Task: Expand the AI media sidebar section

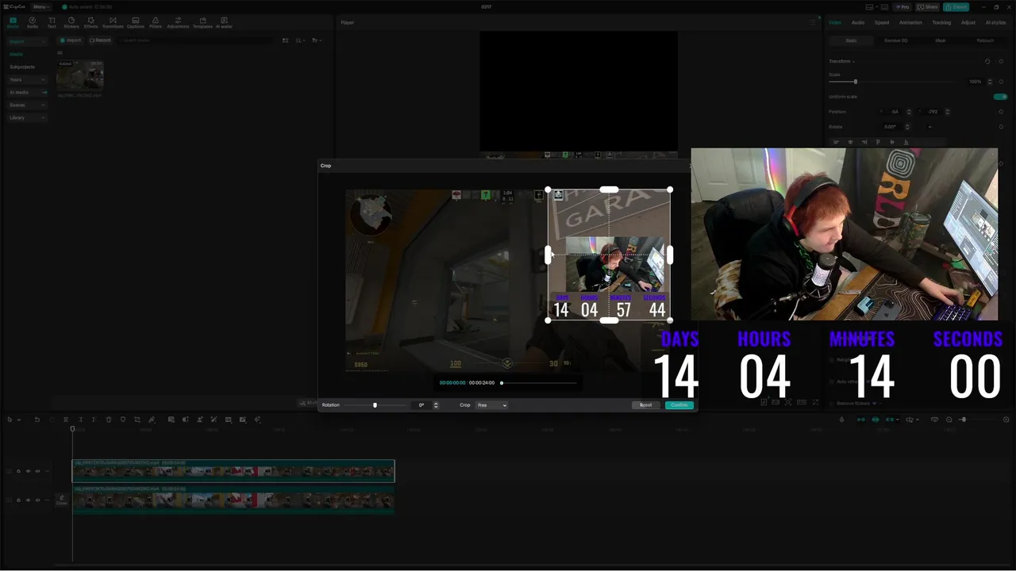Action: click(27, 92)
